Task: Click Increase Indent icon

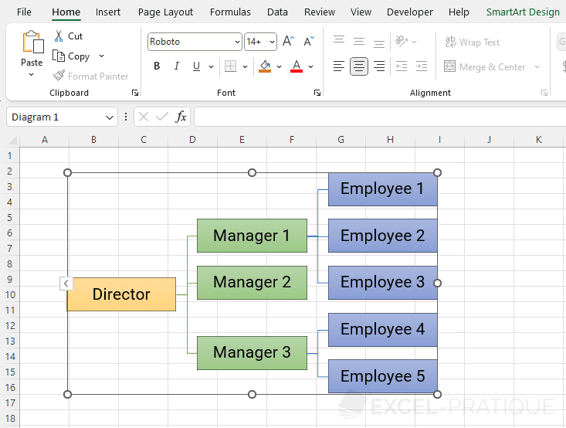Action: 422,66
